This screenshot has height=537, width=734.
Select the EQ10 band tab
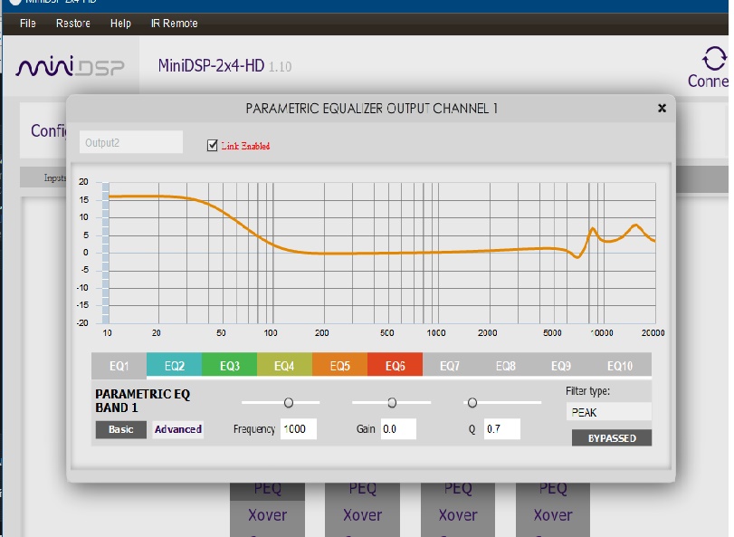coord(620,366)
